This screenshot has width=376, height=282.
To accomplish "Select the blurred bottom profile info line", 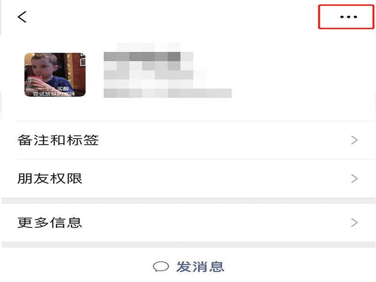I will 168,93.
